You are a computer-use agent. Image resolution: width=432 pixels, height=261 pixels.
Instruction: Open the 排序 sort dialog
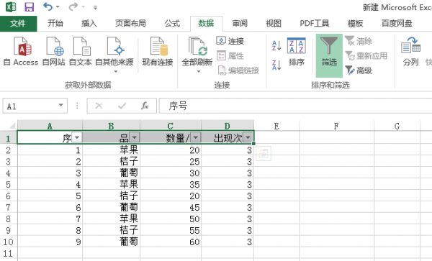pyautogui.click(x=297, y=52)
